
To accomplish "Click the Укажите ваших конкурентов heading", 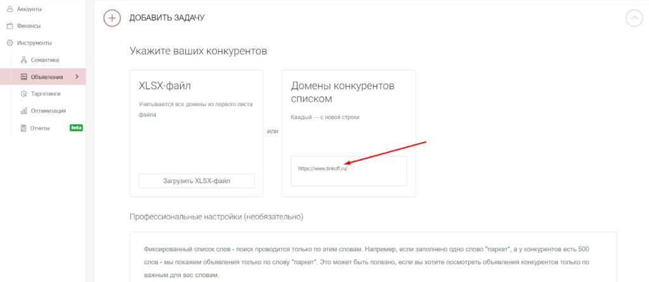I will (x=198, y=51).
